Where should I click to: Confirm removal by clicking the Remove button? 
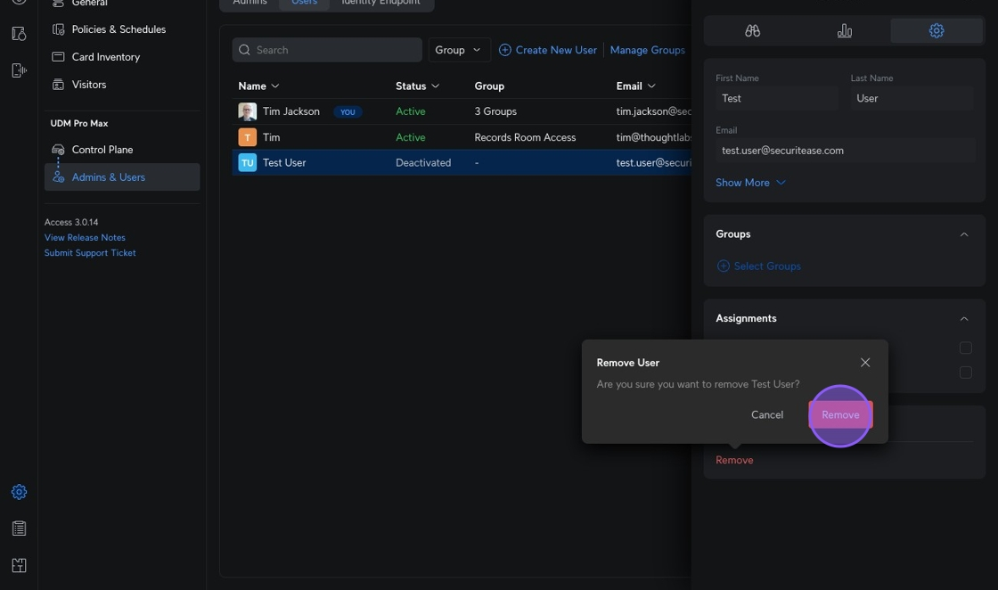[x=839, y=414]
